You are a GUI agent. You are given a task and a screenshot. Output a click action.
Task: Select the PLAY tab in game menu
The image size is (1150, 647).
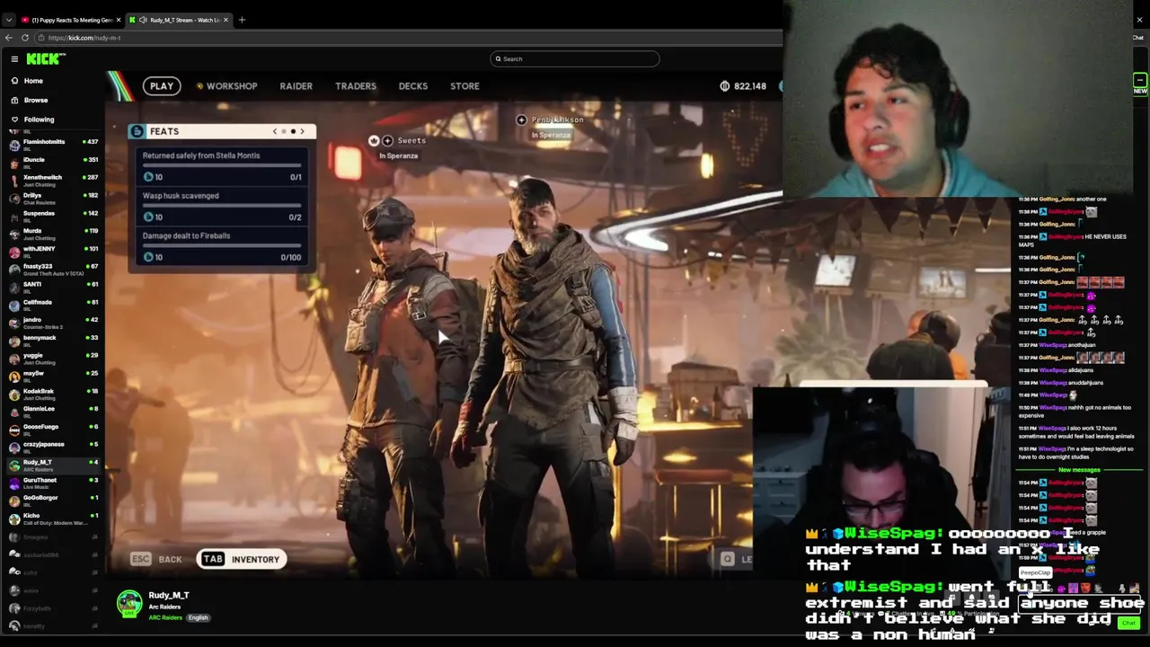pos(162,86)
